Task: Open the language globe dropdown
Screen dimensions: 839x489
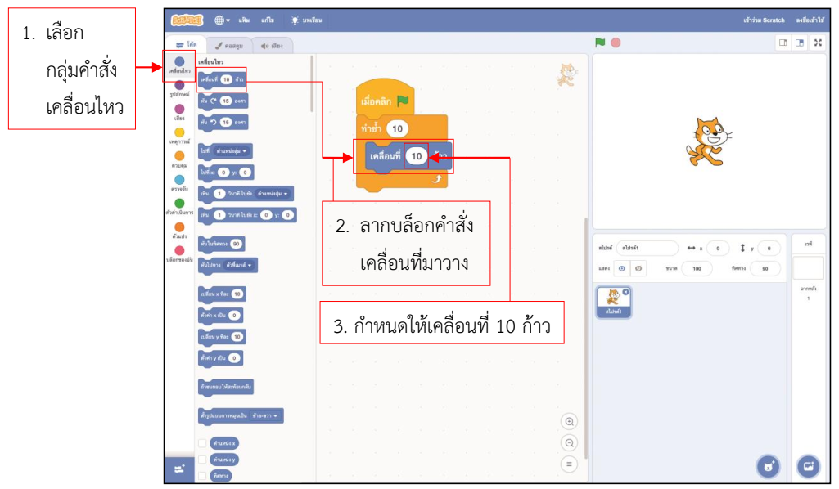Action: pos(219,20)
